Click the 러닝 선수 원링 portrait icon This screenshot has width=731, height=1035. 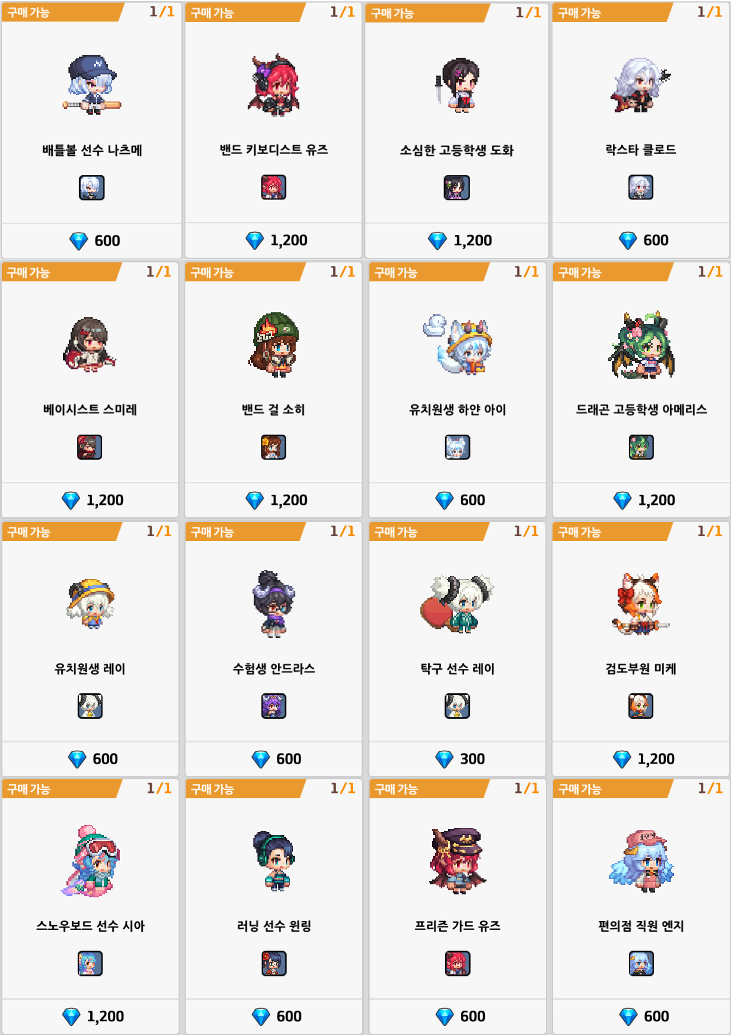coord(274,963)
